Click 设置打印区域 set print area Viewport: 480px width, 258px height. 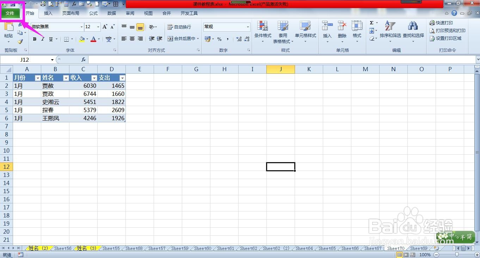(445, 38)
